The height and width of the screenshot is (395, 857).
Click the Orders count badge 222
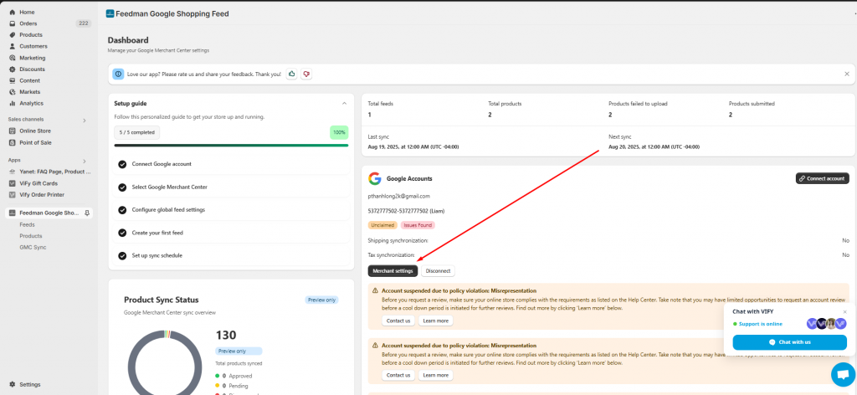pyautogui.click(x=83, y=23)
